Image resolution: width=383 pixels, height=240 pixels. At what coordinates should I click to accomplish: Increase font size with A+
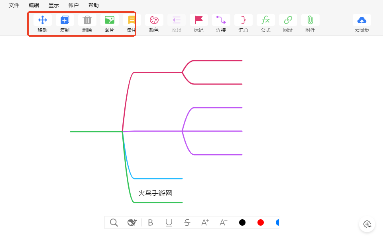coord(205,222)
